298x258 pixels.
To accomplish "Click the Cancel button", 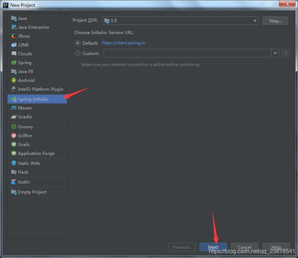I will click(x=245, y=247).
